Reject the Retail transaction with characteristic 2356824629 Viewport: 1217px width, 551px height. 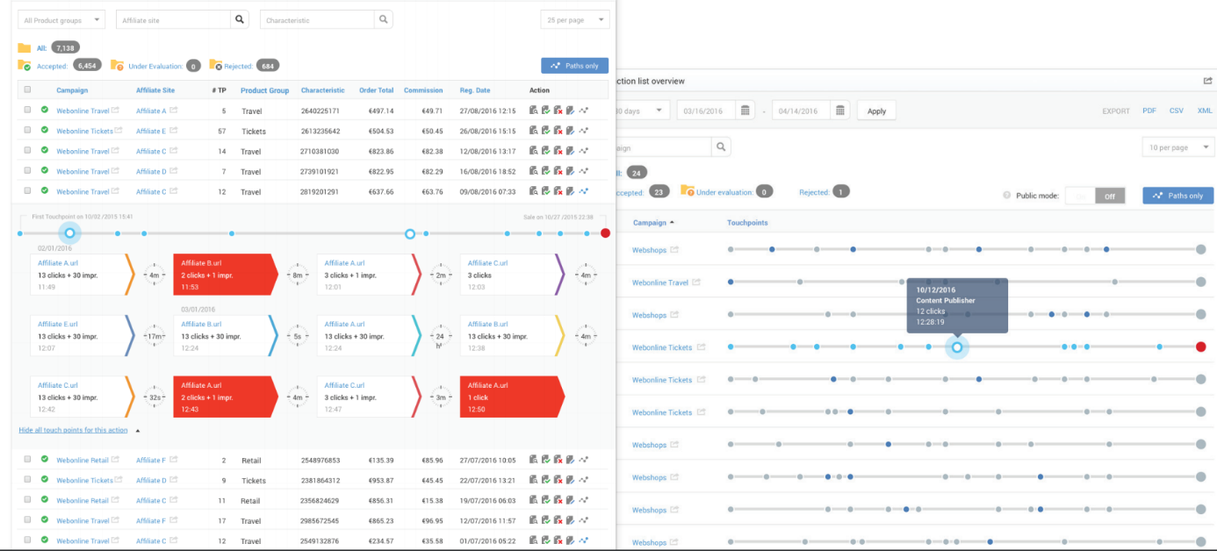[x=558, y=500]
